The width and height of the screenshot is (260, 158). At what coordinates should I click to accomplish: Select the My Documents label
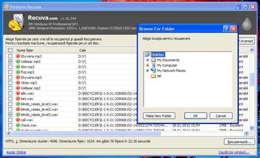click(168, 60)
